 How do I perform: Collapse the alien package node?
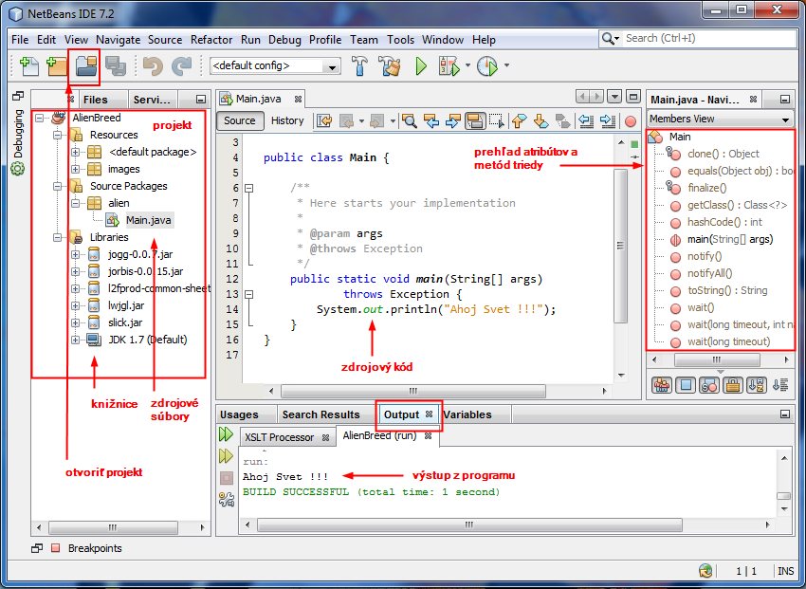point(75,203)
